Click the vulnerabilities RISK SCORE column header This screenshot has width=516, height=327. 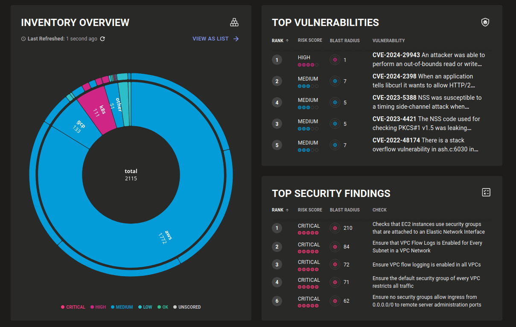coord(310,41)
